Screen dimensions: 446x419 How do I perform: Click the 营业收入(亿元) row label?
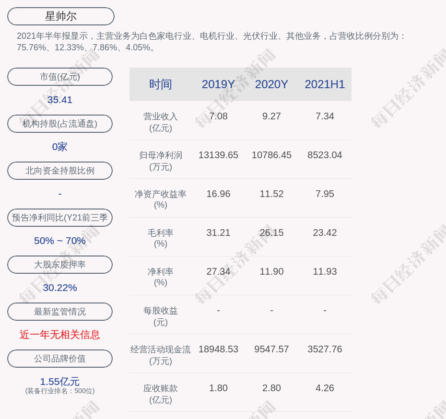pos(161,122)
